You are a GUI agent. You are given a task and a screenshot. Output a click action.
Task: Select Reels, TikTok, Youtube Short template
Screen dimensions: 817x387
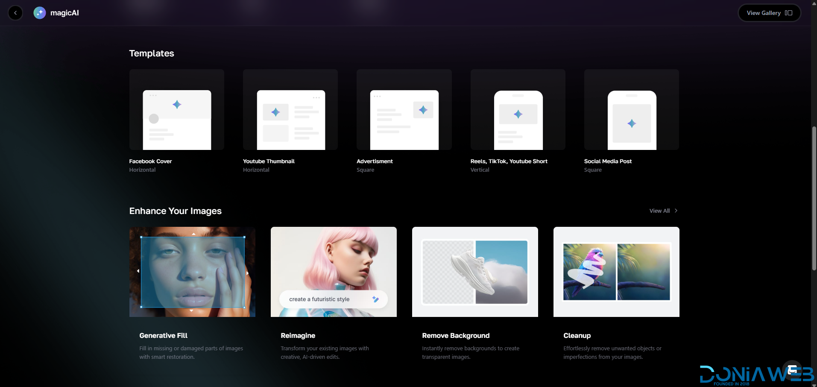pos(518,110)
